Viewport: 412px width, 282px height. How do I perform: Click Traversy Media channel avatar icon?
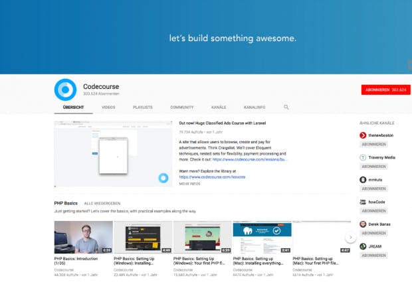(363, 157)
